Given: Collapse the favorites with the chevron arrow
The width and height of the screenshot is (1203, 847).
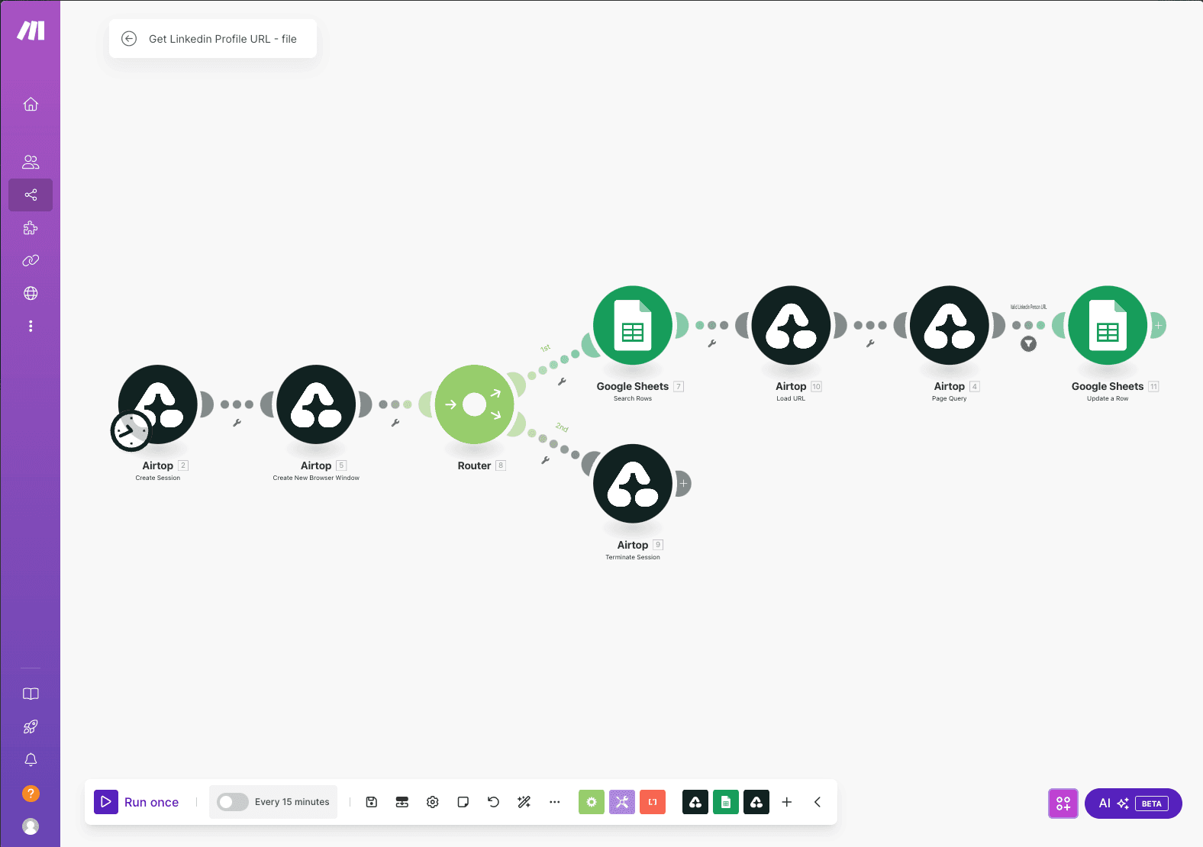Looking at the screenshot, I should point(818,802).
